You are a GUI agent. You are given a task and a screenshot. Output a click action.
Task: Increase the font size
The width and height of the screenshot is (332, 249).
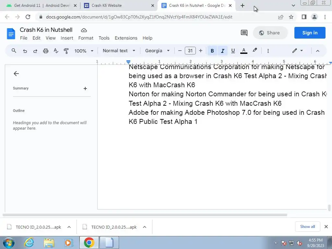200,51
